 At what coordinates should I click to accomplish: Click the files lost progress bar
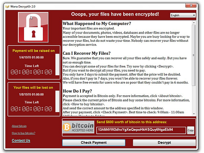coord(58,101)
